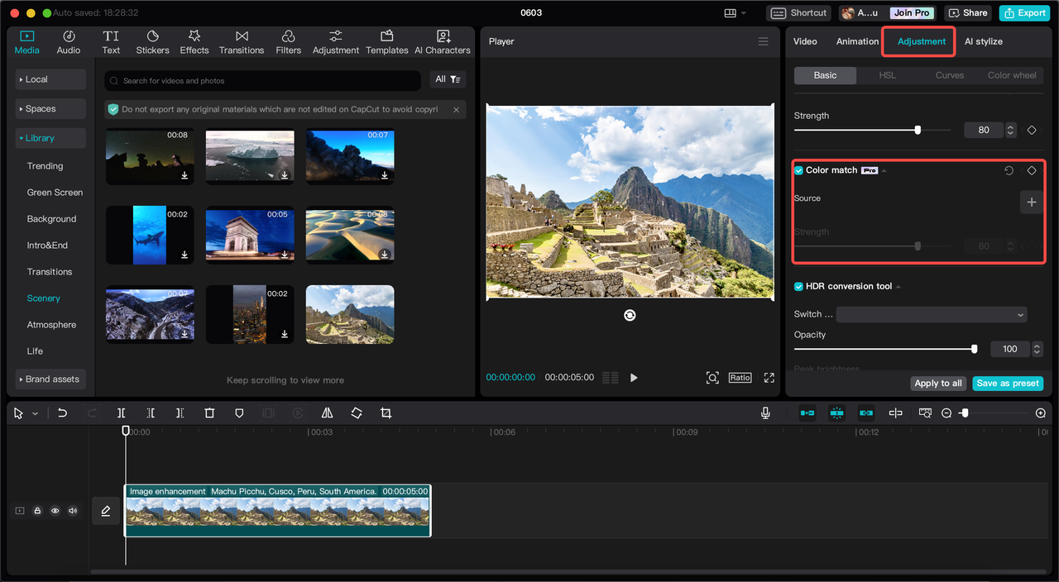Viewport: 1059px width, 582px height.
Task: Click the Strength slider handle at 80
Action: pos(918,130)
